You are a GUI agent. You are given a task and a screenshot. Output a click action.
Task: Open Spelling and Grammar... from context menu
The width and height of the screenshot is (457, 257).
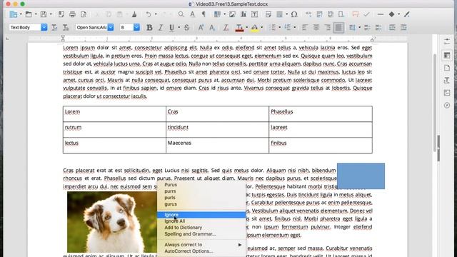coord(201,234)
